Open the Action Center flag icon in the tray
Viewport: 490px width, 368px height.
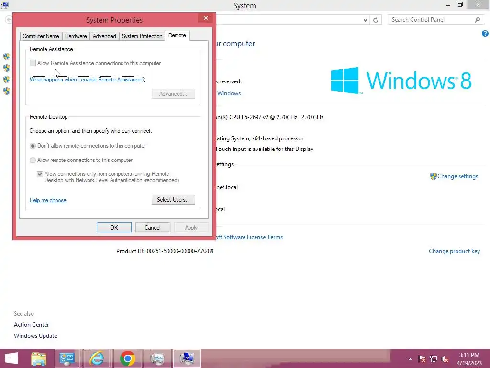(422, 359)
